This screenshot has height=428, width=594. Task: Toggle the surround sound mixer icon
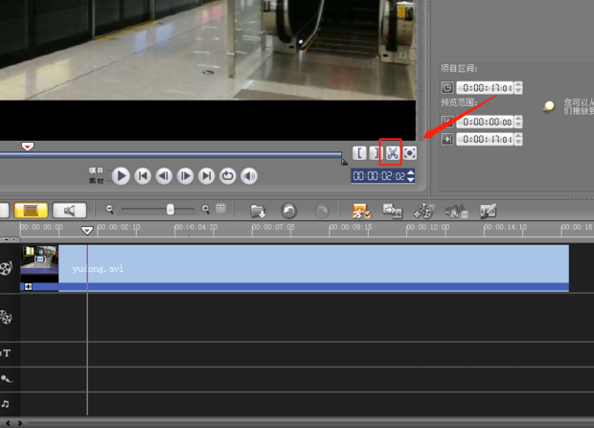(456, 211)
